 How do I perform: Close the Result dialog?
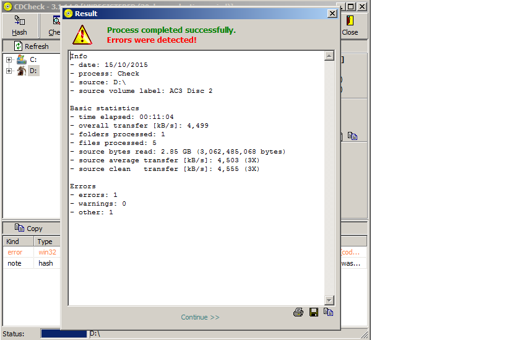click(332, 14)
